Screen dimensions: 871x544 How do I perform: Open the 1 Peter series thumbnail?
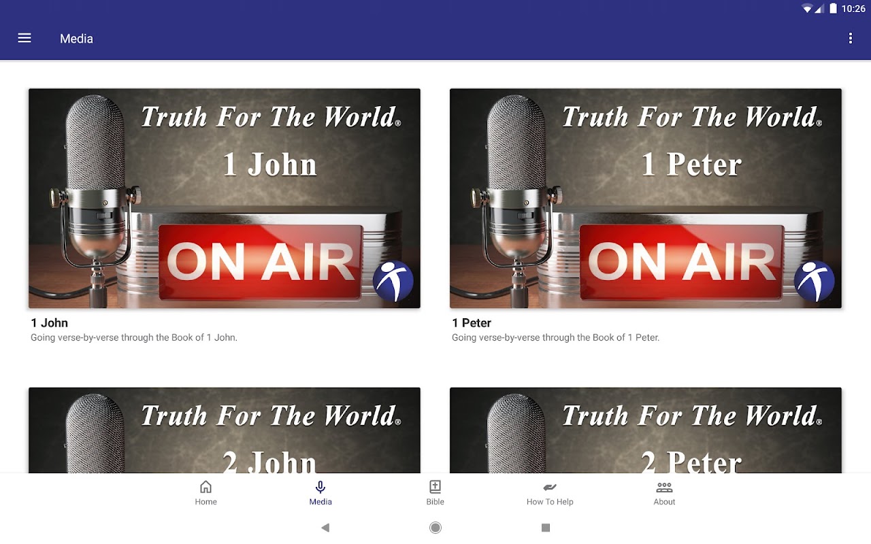tap(646, 199)
